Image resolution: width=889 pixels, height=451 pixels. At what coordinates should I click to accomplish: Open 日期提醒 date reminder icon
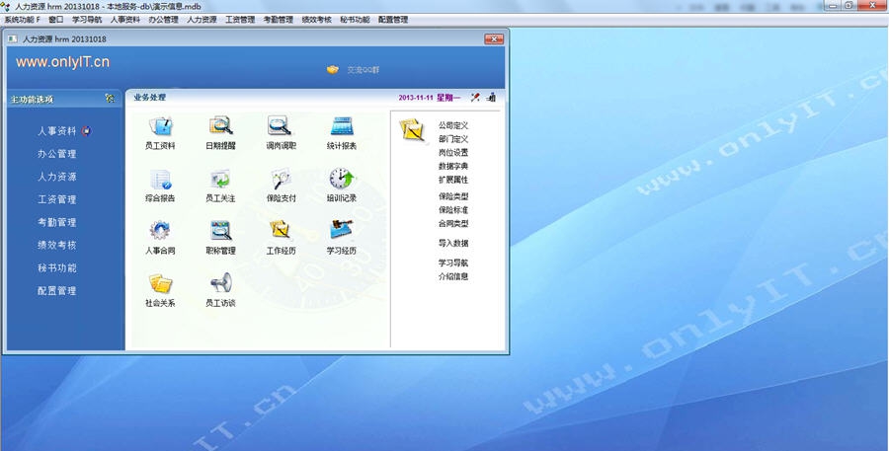coord(220,126)
